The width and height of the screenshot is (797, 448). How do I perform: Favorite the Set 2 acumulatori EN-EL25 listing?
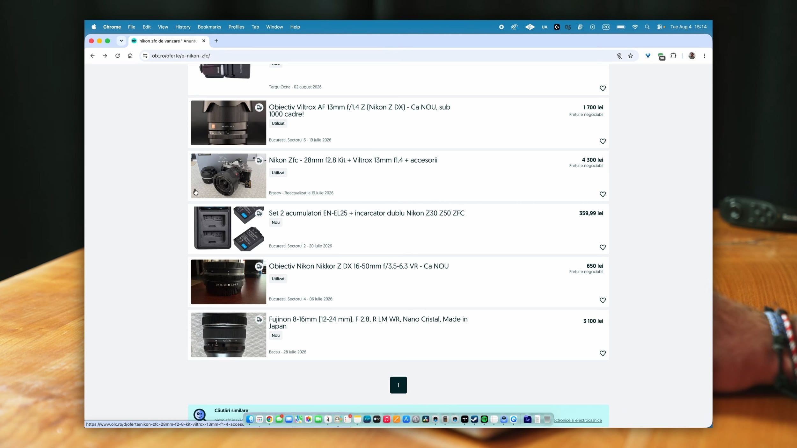[x=603, y=247]
